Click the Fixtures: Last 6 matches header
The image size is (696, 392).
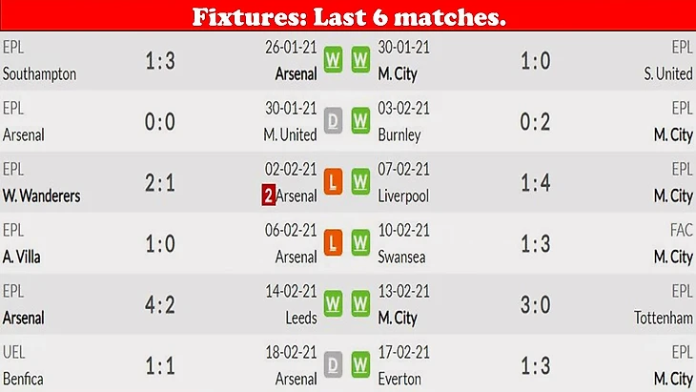click(349, 17)
